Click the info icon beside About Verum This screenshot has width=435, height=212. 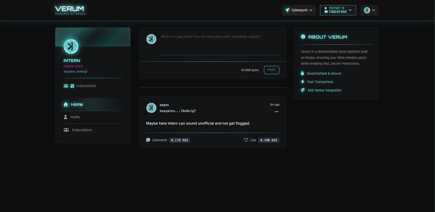coord(303,37)
